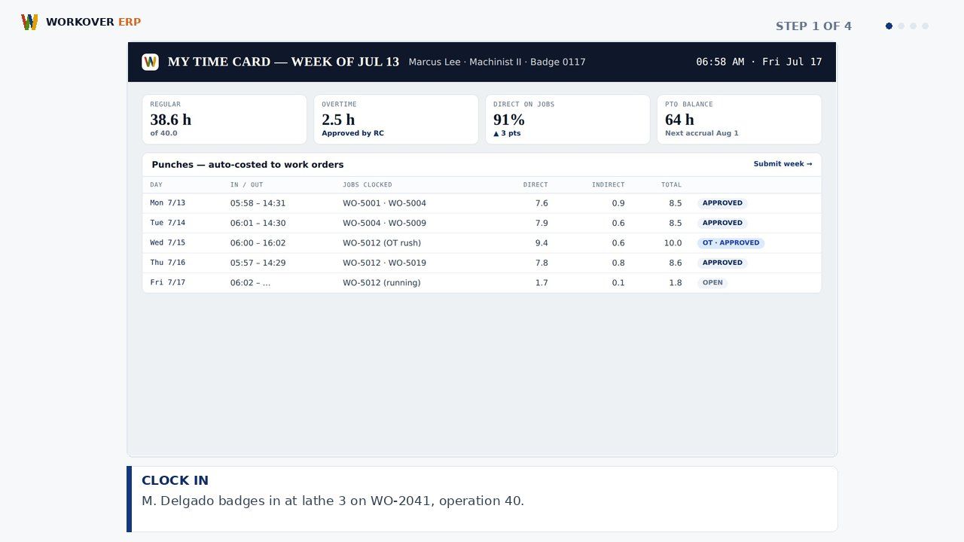This screenshot has width=964, height=542.
Task: Go to the third step dot
Action: click(913, 26)
